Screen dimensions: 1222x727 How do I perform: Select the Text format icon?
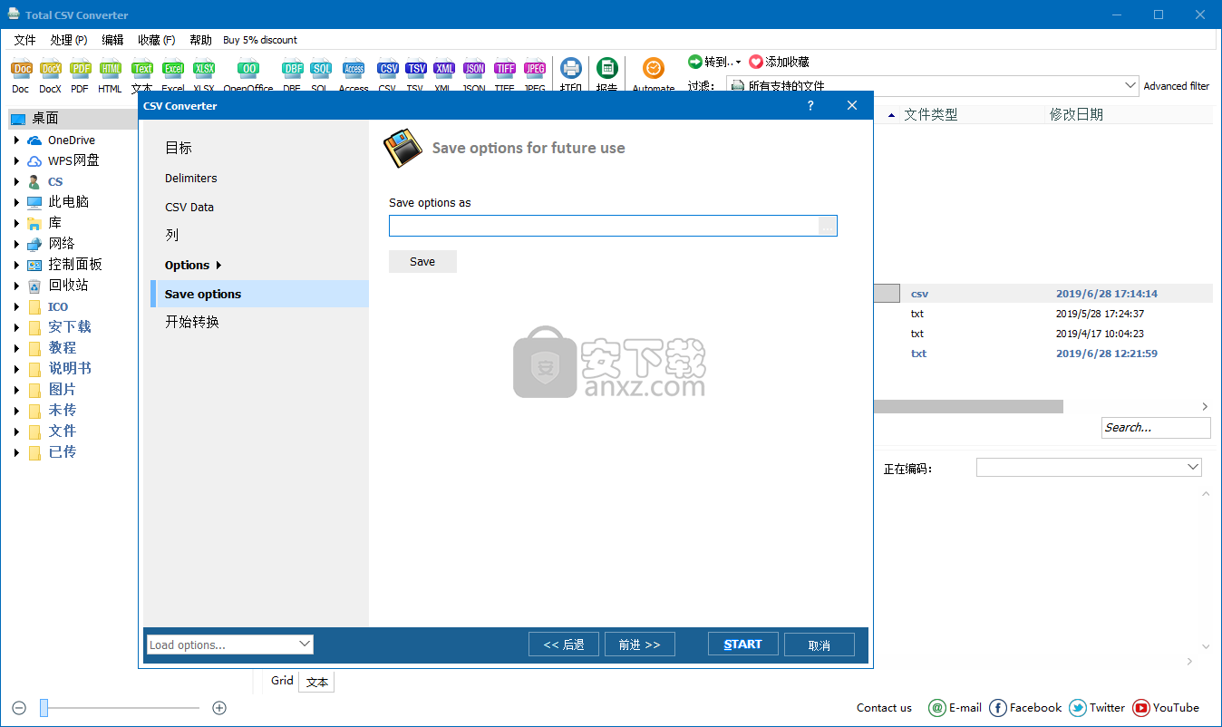tap(142, 68)
